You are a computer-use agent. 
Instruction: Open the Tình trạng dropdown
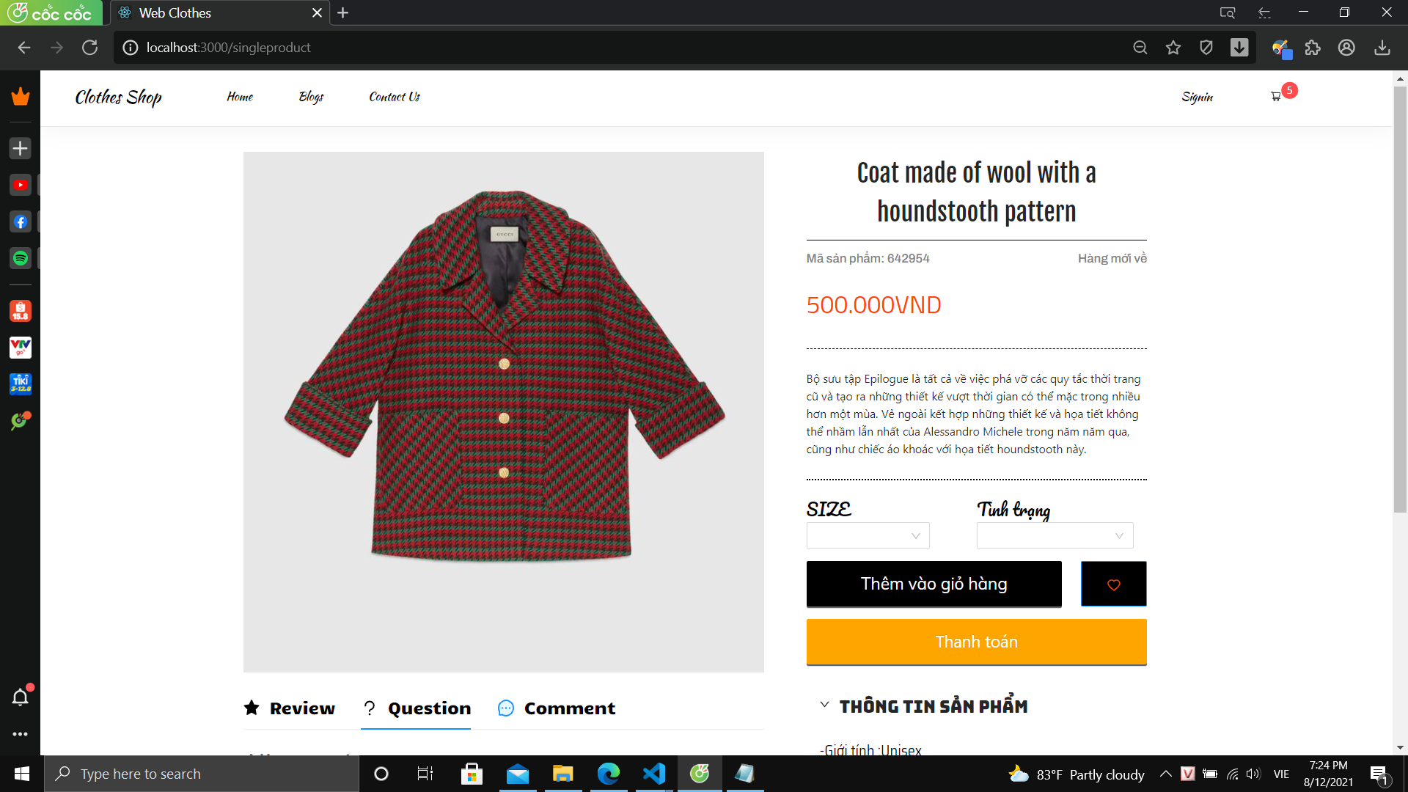point(1055,535)
